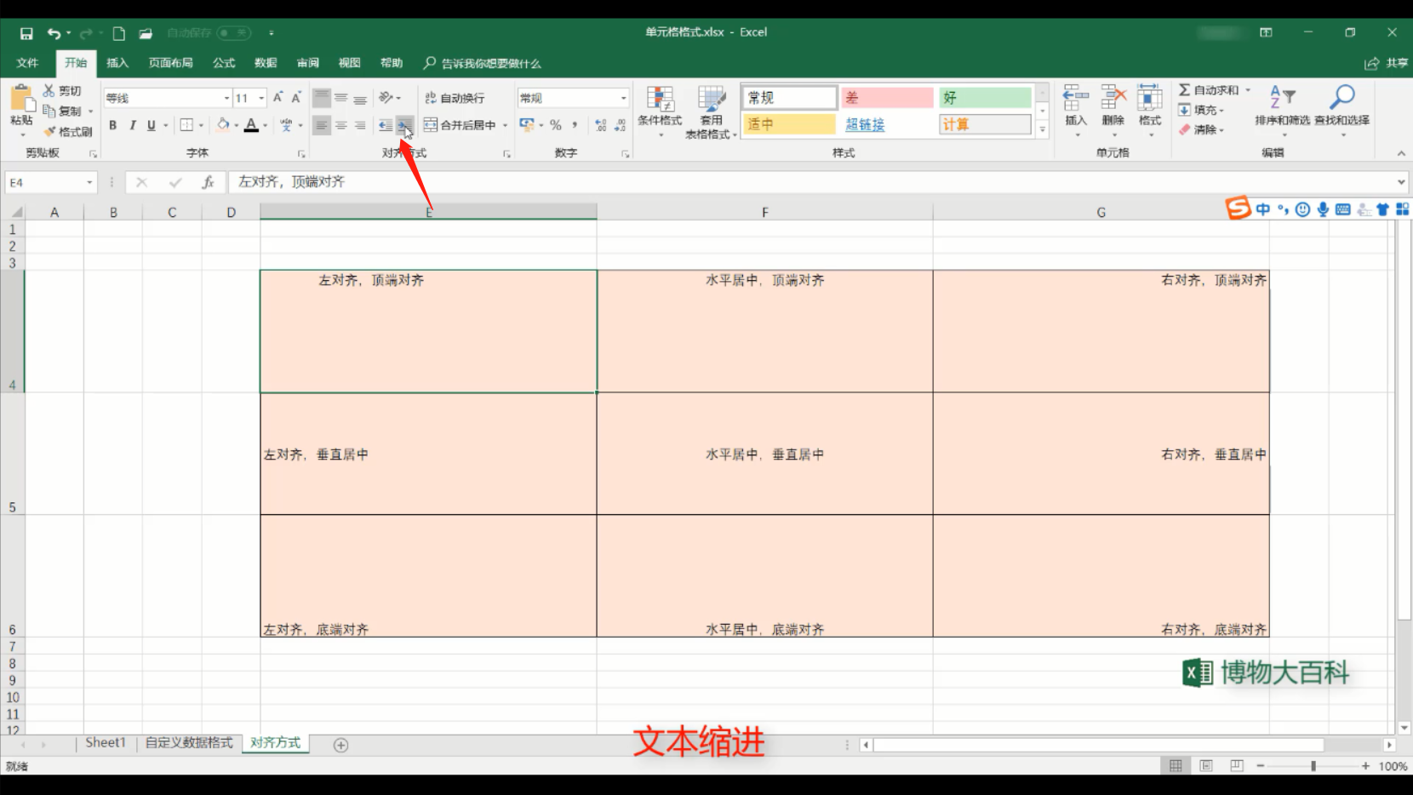Click the align right icon
The width and height of the screenshot is (1413, 795).
coord(360,125)
